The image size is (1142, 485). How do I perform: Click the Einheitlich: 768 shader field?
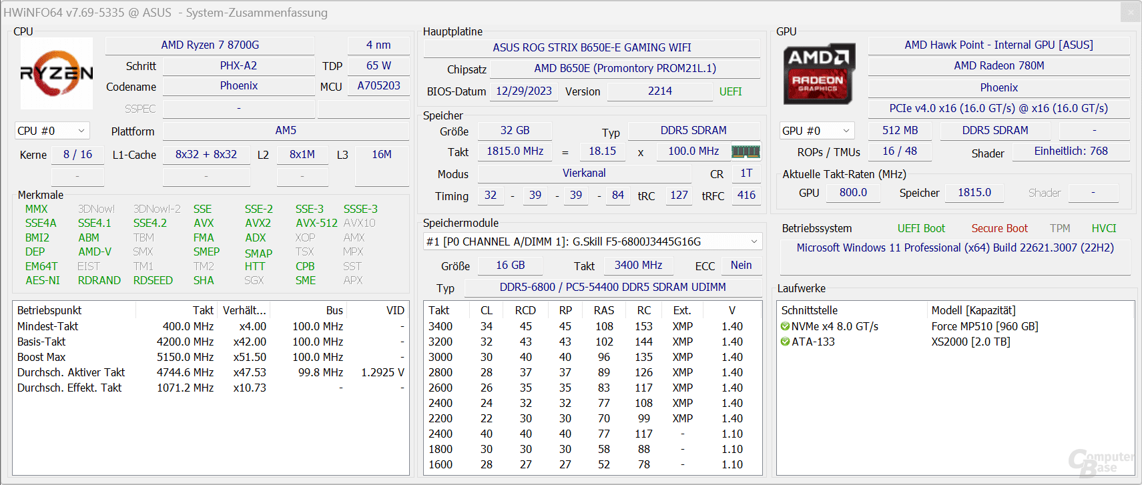(x=1071, y=151)
